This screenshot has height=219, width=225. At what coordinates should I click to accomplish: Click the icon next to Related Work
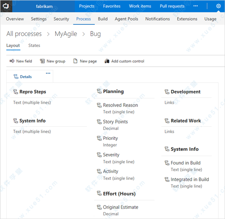coord(167,121)
